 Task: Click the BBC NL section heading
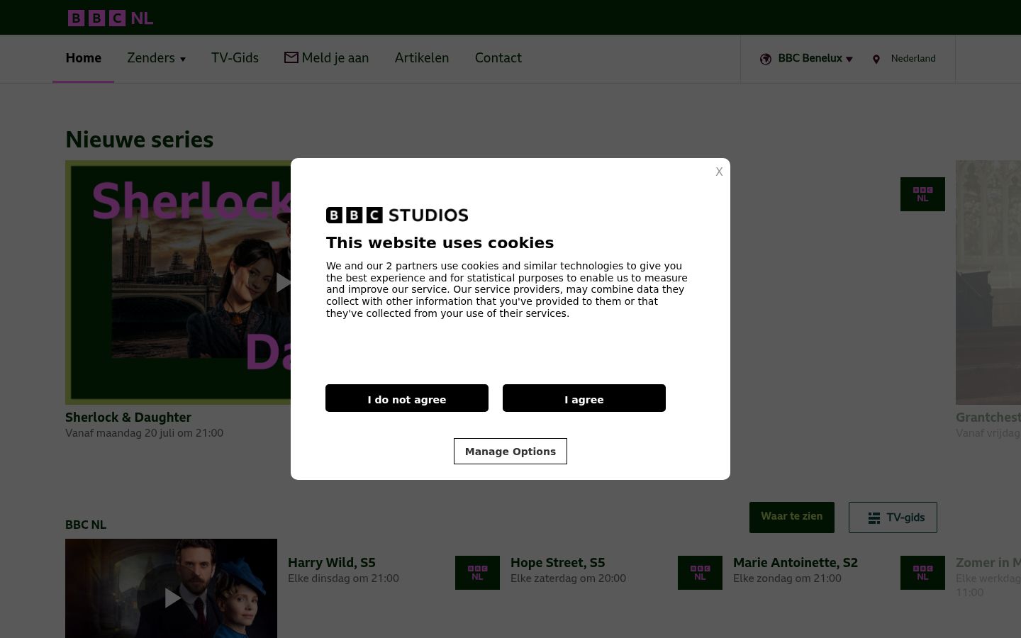[86, 525]
